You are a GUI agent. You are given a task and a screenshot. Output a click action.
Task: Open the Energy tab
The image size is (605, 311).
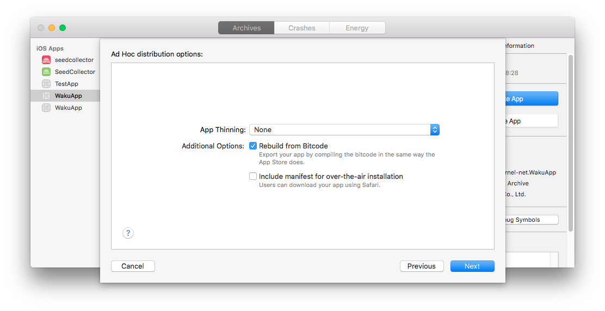[357, 28]
